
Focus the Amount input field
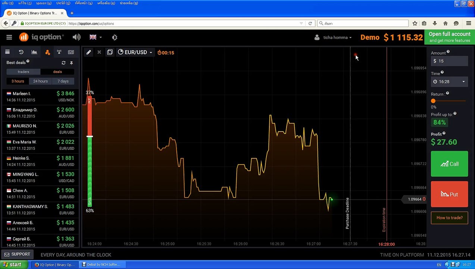tap(449, 61)
